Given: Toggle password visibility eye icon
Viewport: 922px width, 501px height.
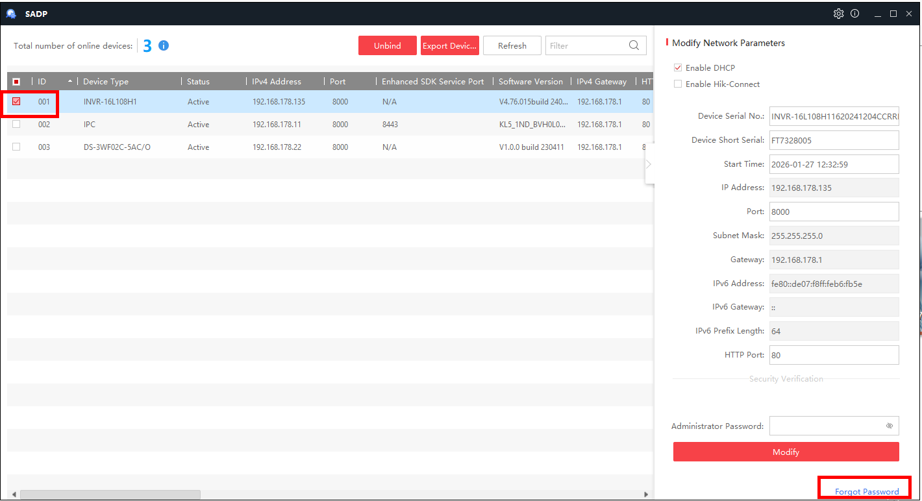Looking at the screenshot, I should [x=890, y=426].
